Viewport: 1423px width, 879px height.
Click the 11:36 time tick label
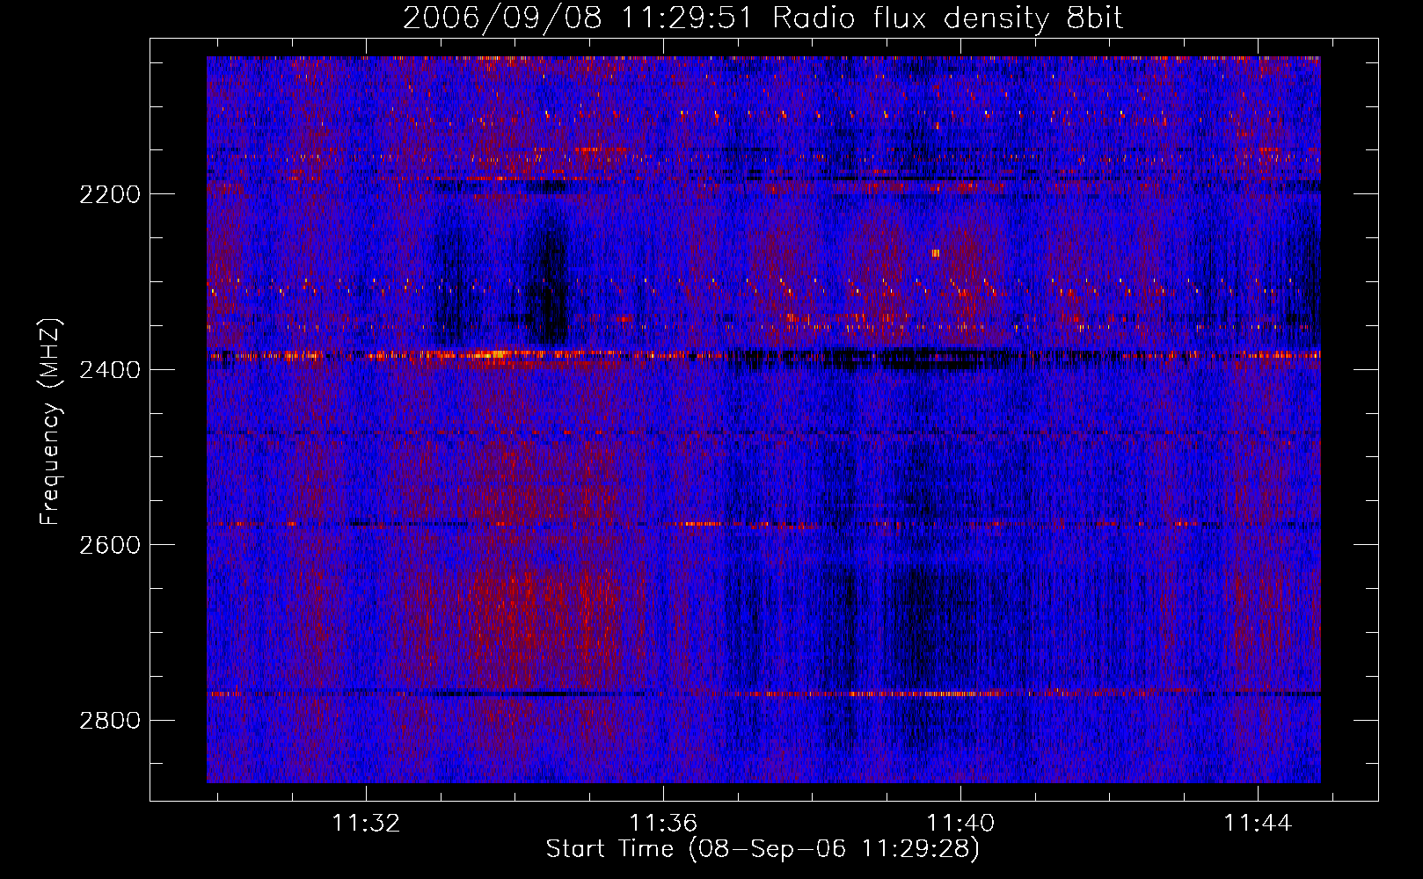click(663, 823)
